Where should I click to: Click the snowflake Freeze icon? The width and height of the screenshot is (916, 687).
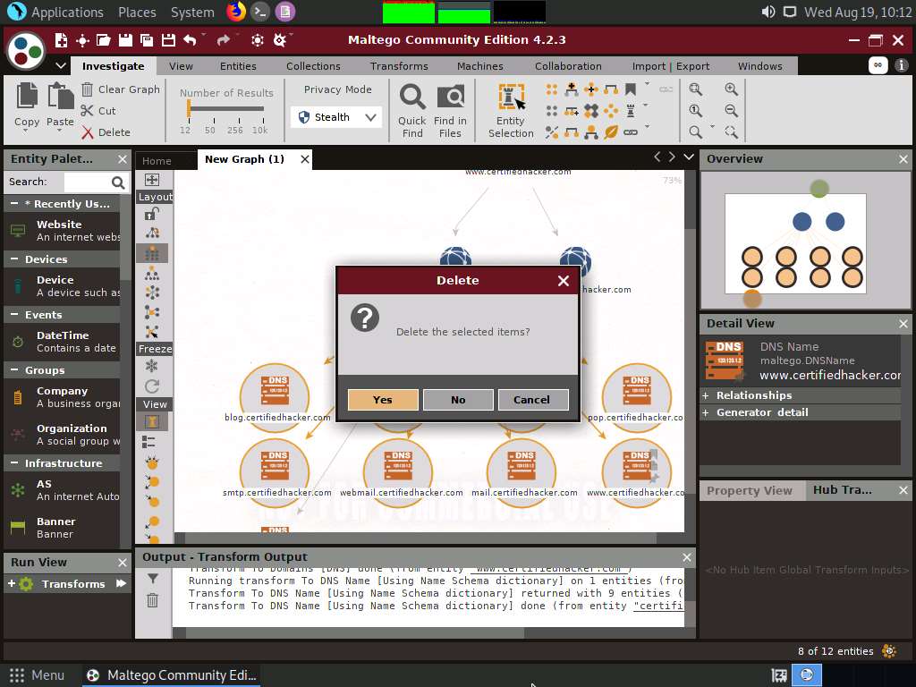[152, 366]
